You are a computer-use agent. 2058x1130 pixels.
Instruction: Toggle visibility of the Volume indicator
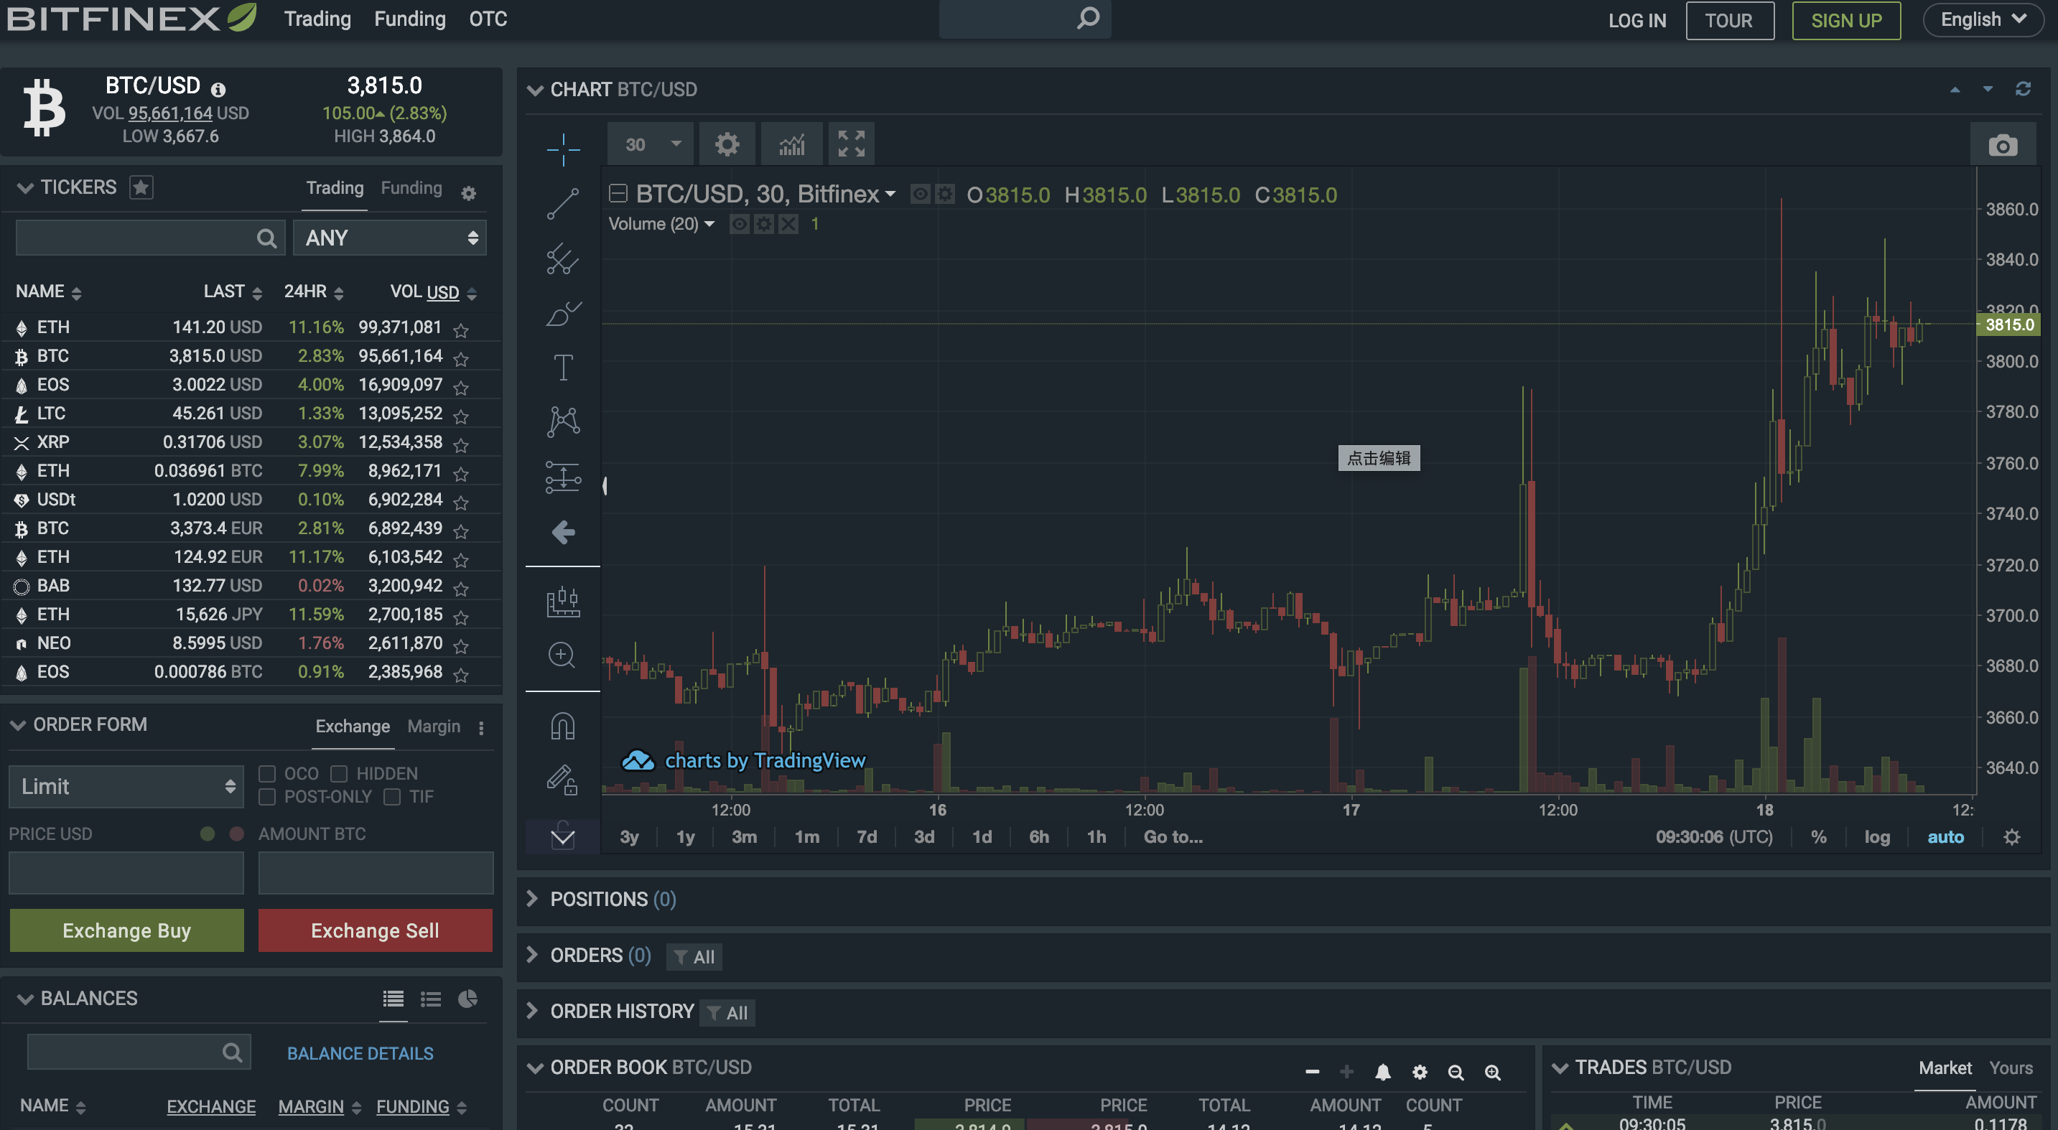click(x=739, y=223)
